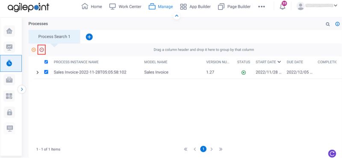This screenshot has height=158, width=342.
Task: Click the 2022/11/28 start date cell
Action: click(268, 72)
